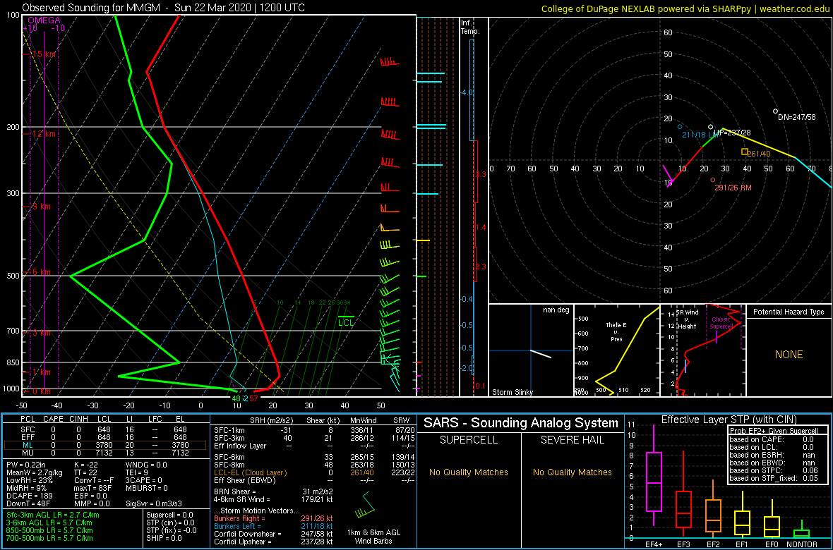Click the 12 km height marker
The height and width of the screenshot is (550, 833).
44,134
